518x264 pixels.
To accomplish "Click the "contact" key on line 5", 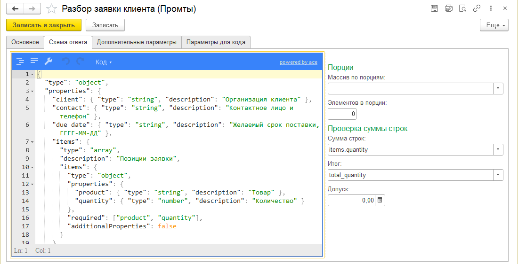I will coord(69,108).
